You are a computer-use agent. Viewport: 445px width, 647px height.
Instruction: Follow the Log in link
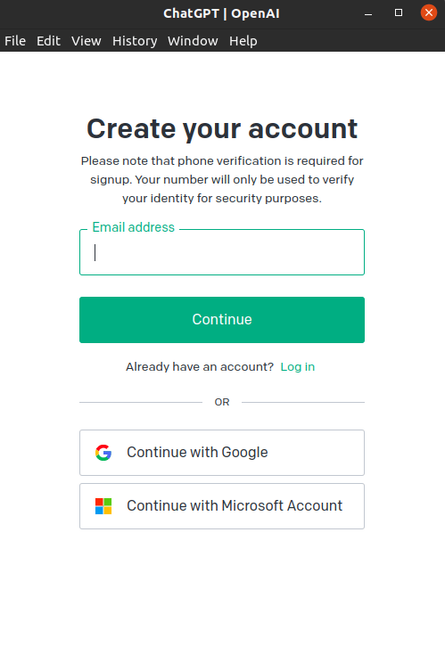[x=298, y=367]
